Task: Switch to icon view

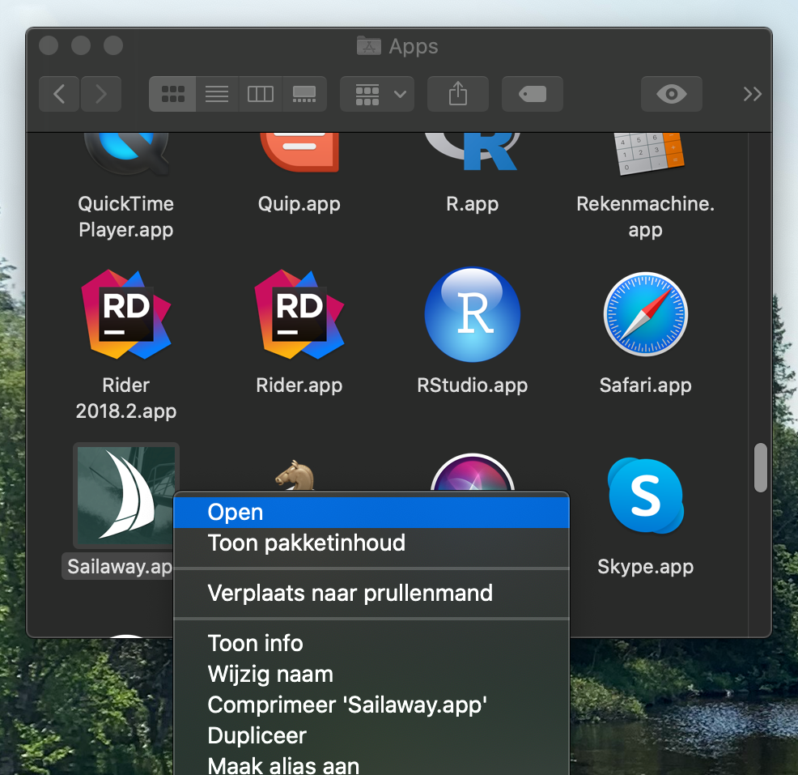Action: (172, 94)
